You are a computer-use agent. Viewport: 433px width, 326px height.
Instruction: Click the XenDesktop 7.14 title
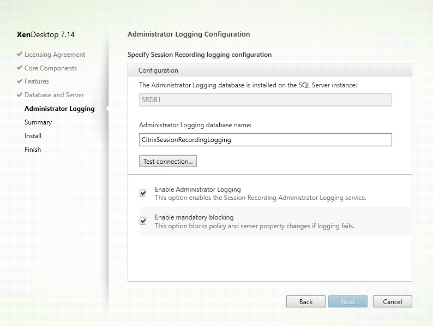pos(46,34)
